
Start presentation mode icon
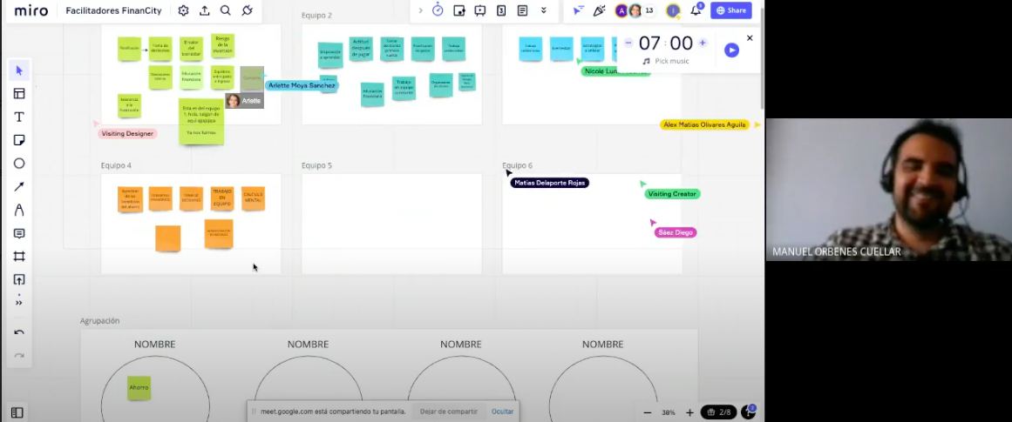[480, 10]
